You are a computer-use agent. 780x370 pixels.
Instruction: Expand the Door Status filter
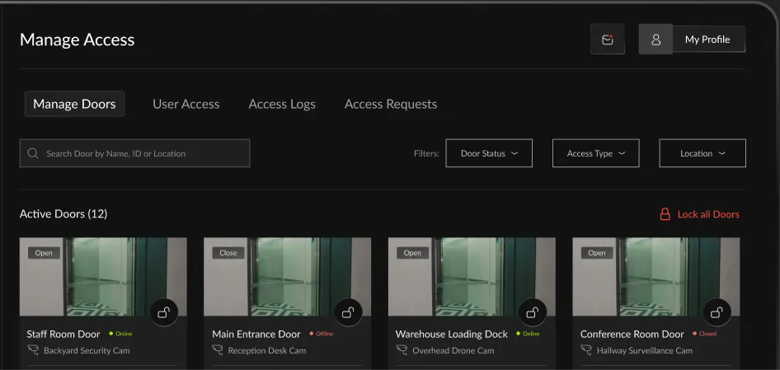[489, 153]
